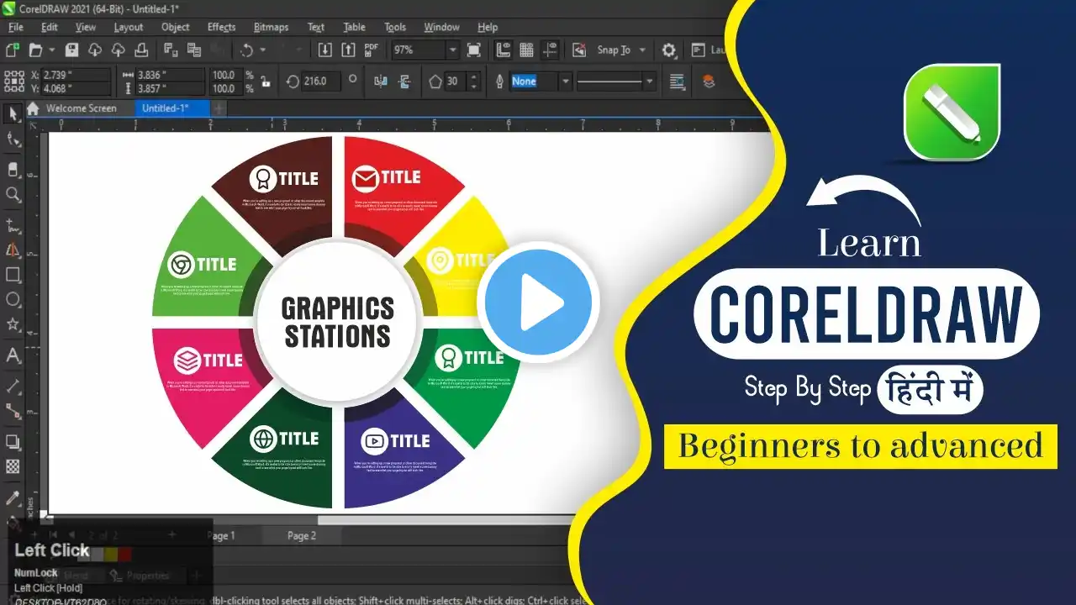1076x605 pixels.
Task: Select the Crop tool
Action: coord(13,169)
